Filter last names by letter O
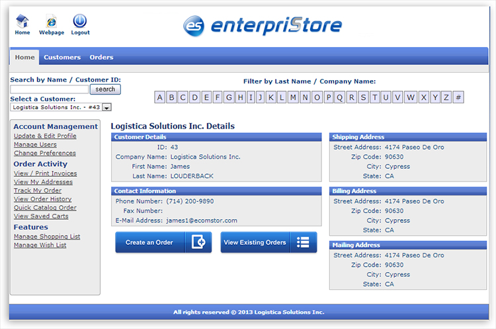This screenshot has width=496, height=329. pos(317,97)
